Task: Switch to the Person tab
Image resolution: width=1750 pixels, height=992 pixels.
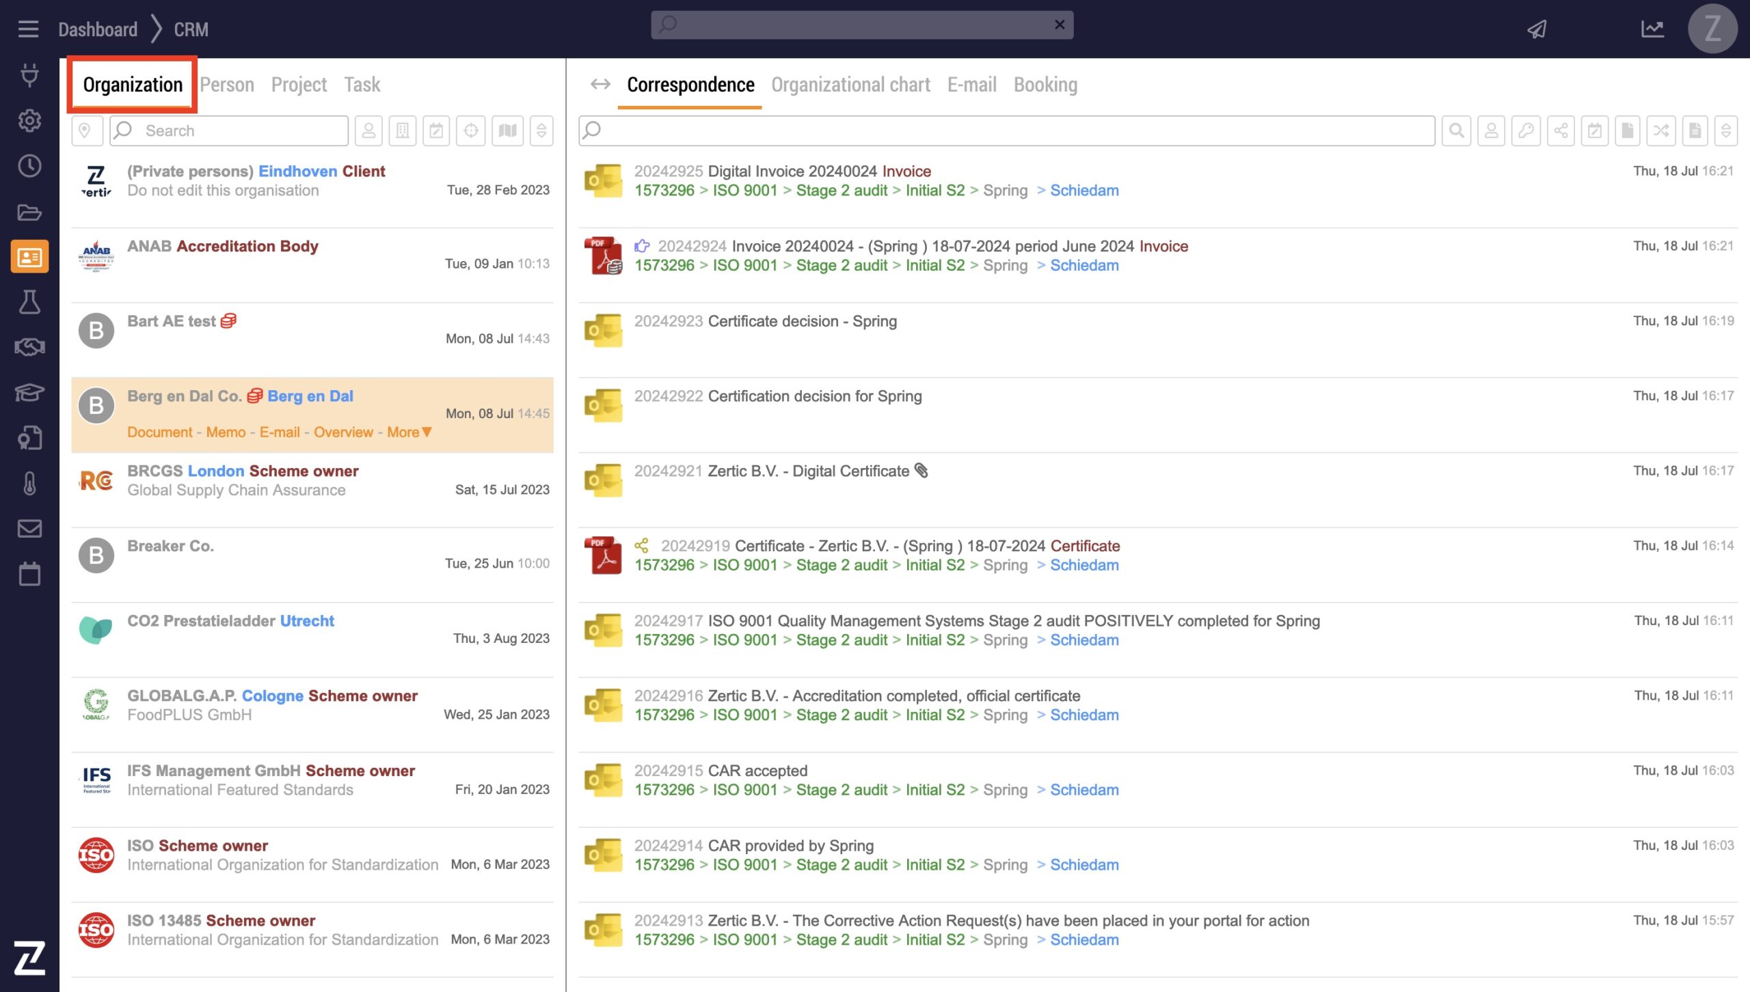Action: tap(227, 85)
